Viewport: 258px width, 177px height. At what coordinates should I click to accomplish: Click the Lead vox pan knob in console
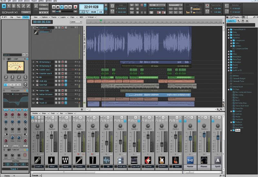38,126
